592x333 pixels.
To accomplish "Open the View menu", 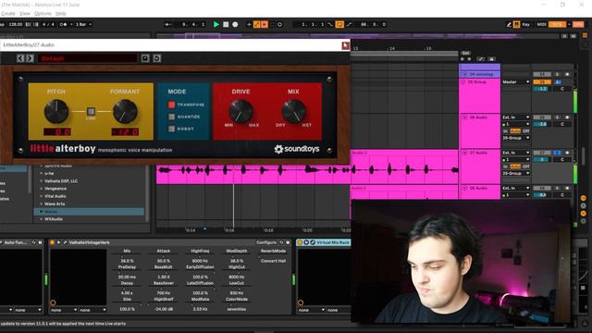I will (25, 13).
